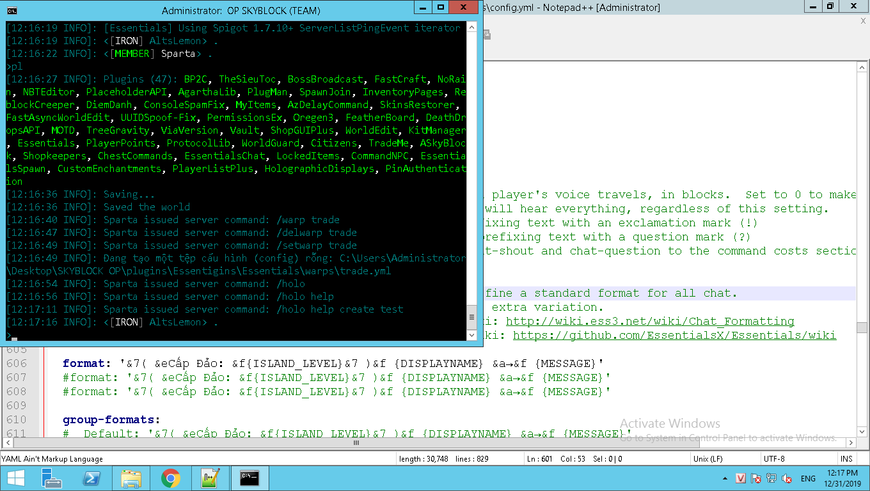This screenshot has width=870, height=491.
Task: Click the 'Unix (LF)' line ending indicator
Action: (x=708, y=458)
